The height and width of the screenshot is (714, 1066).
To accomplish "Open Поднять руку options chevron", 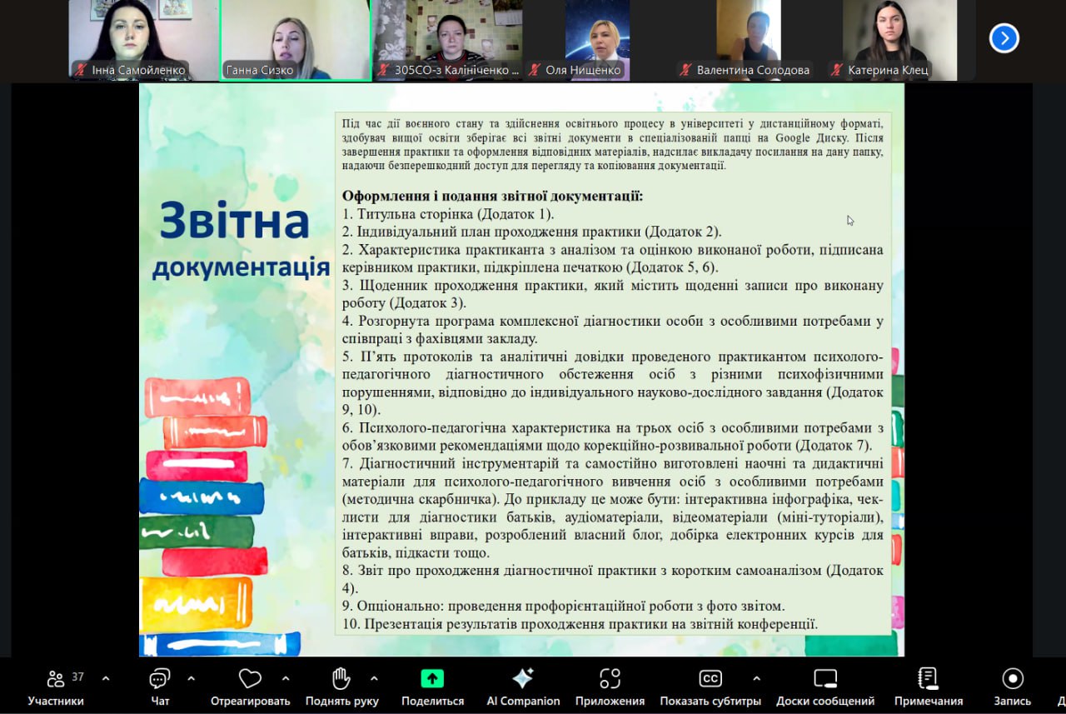I will point(374,678).
